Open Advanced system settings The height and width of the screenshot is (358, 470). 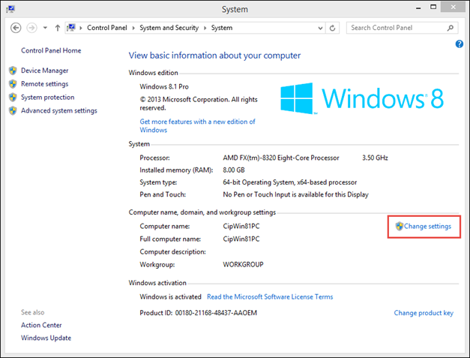coord(59,111)
